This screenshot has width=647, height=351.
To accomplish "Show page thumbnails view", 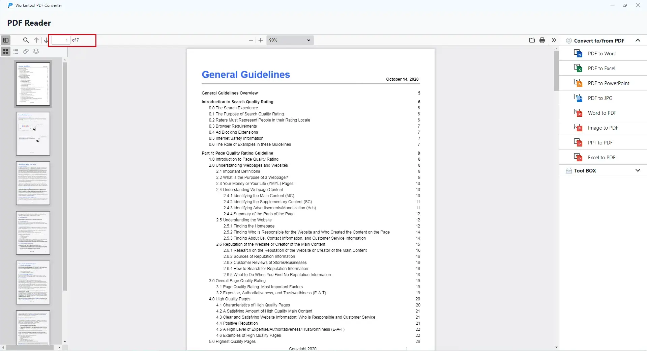I will pyautogui.click(x=6, y=51).
